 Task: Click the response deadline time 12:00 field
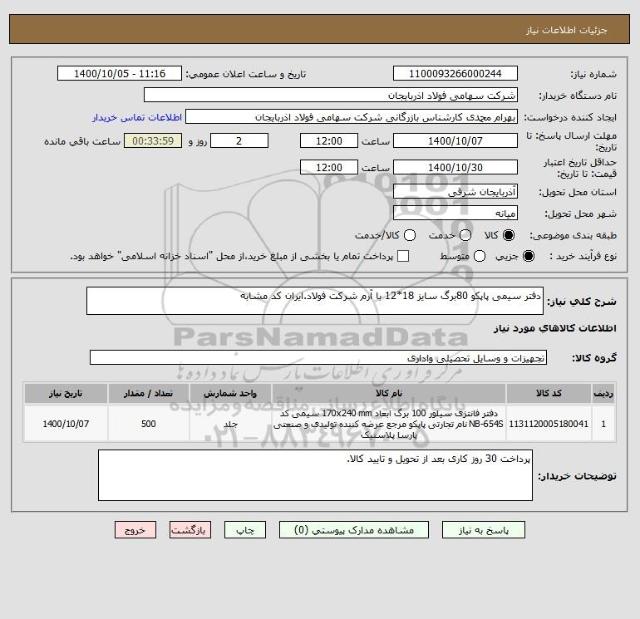pos(329,140)
